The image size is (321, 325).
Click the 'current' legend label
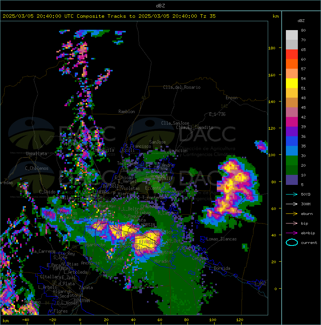coord(309,243)
